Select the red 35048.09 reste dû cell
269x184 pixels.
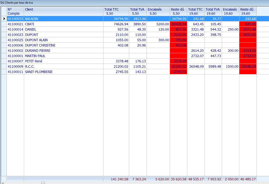248,66
